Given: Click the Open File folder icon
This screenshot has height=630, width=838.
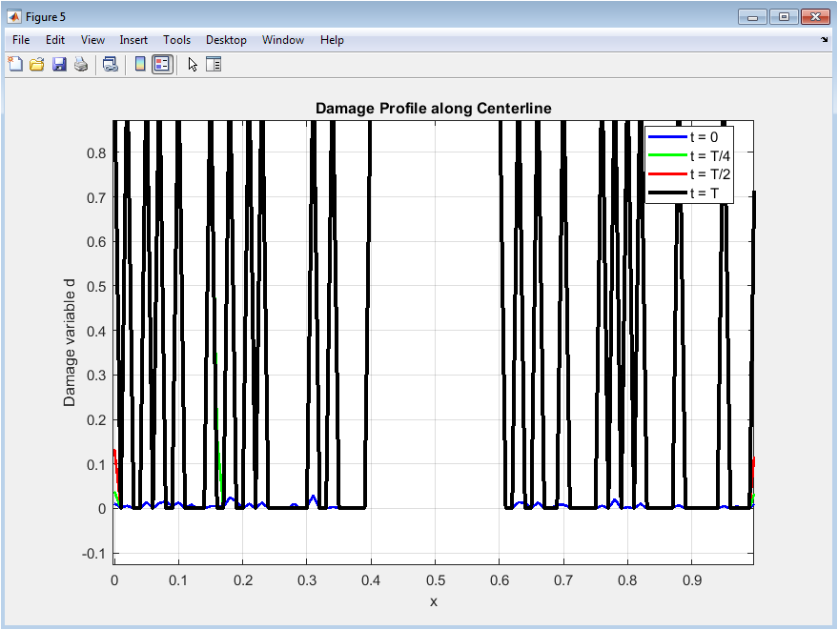Looking at the screenshot, I should tap(37, 65).
